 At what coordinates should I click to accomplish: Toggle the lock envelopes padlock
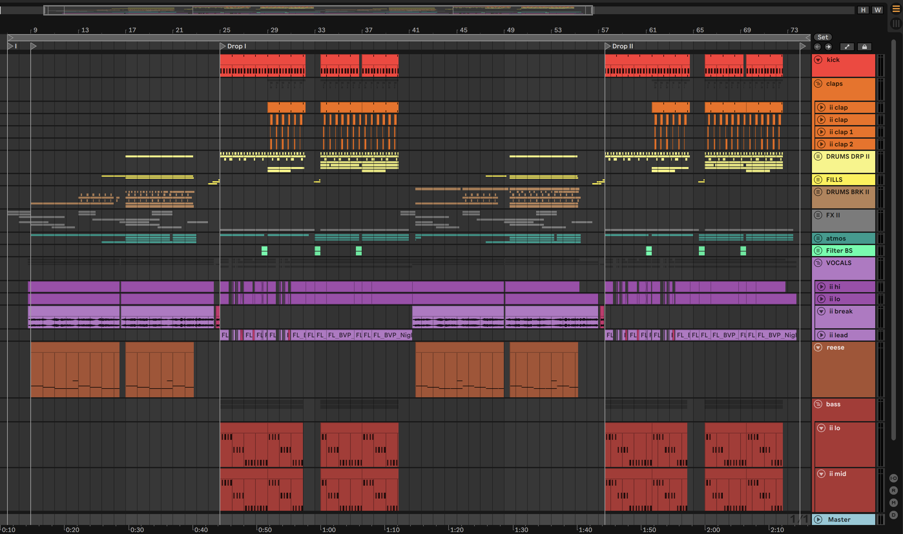coord(865,47)
